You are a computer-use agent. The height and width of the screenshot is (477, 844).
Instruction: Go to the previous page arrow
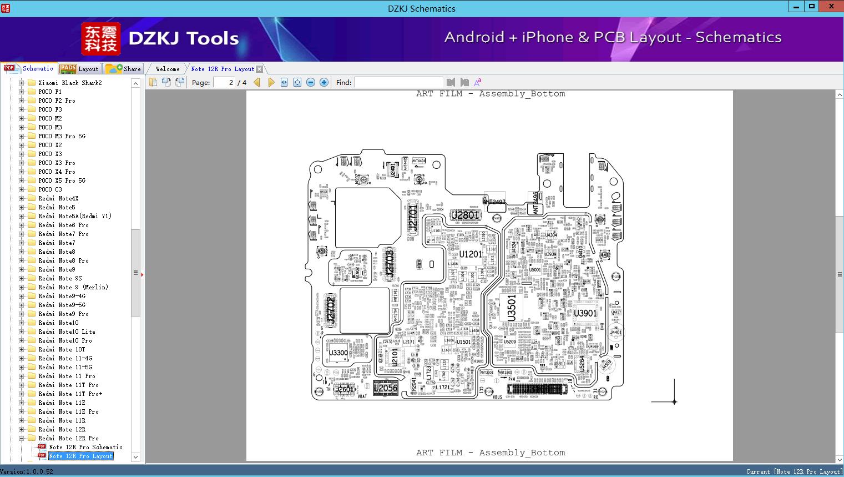(x=257, y=82)
